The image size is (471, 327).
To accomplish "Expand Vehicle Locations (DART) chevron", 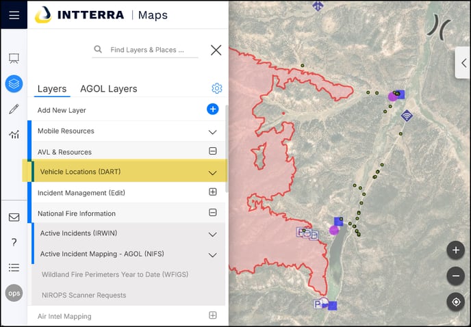I will [213, 172].
